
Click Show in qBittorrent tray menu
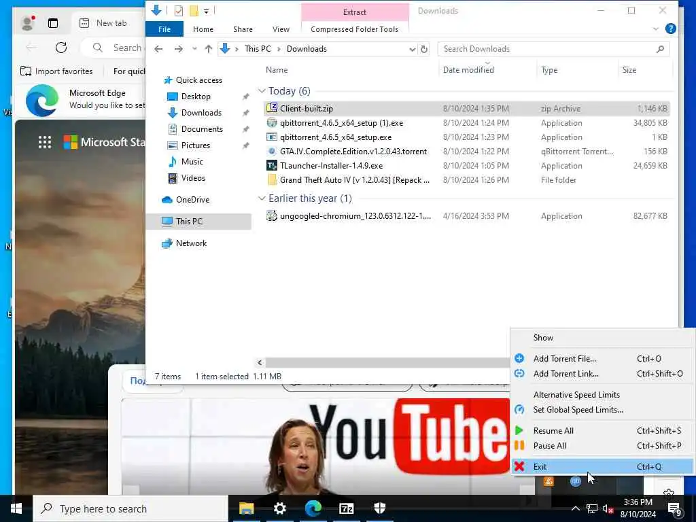coord(602,338)
